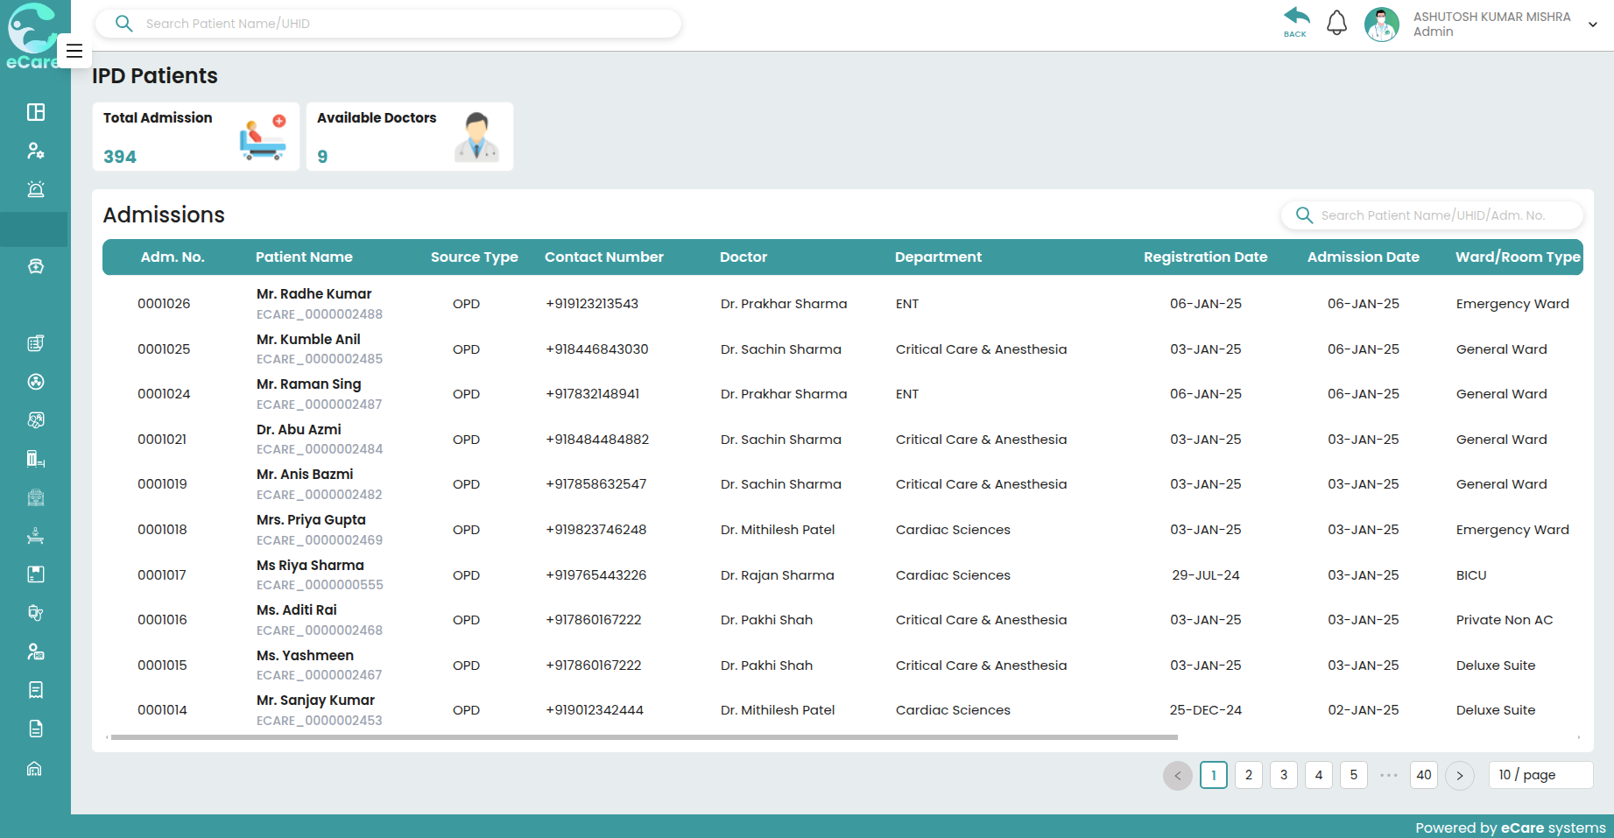Image resolution: width=1614 pixels, height=838 pixels.
Task: Open the dashboard layout icon in sidebar
Action: (35, 112)
